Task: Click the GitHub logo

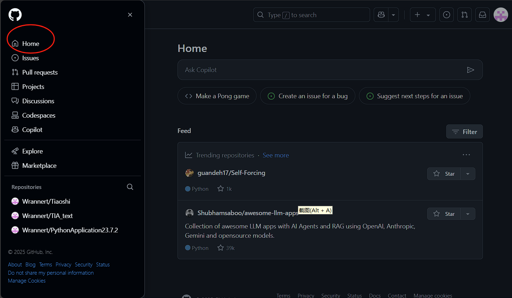Action: [x=15, y=15]
